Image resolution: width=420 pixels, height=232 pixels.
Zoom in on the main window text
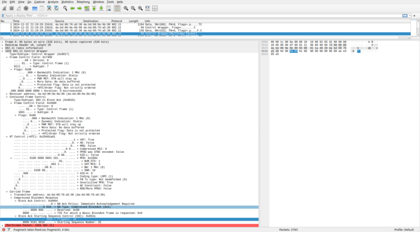(x=126, y=8)
